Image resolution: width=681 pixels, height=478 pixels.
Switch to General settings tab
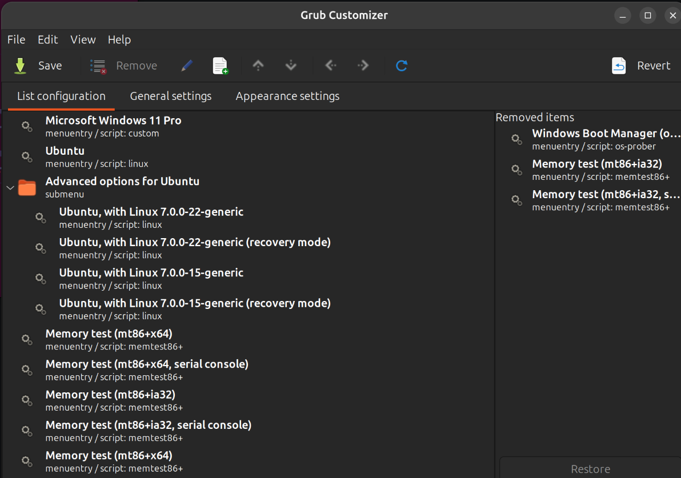click(x=171, y=96)
